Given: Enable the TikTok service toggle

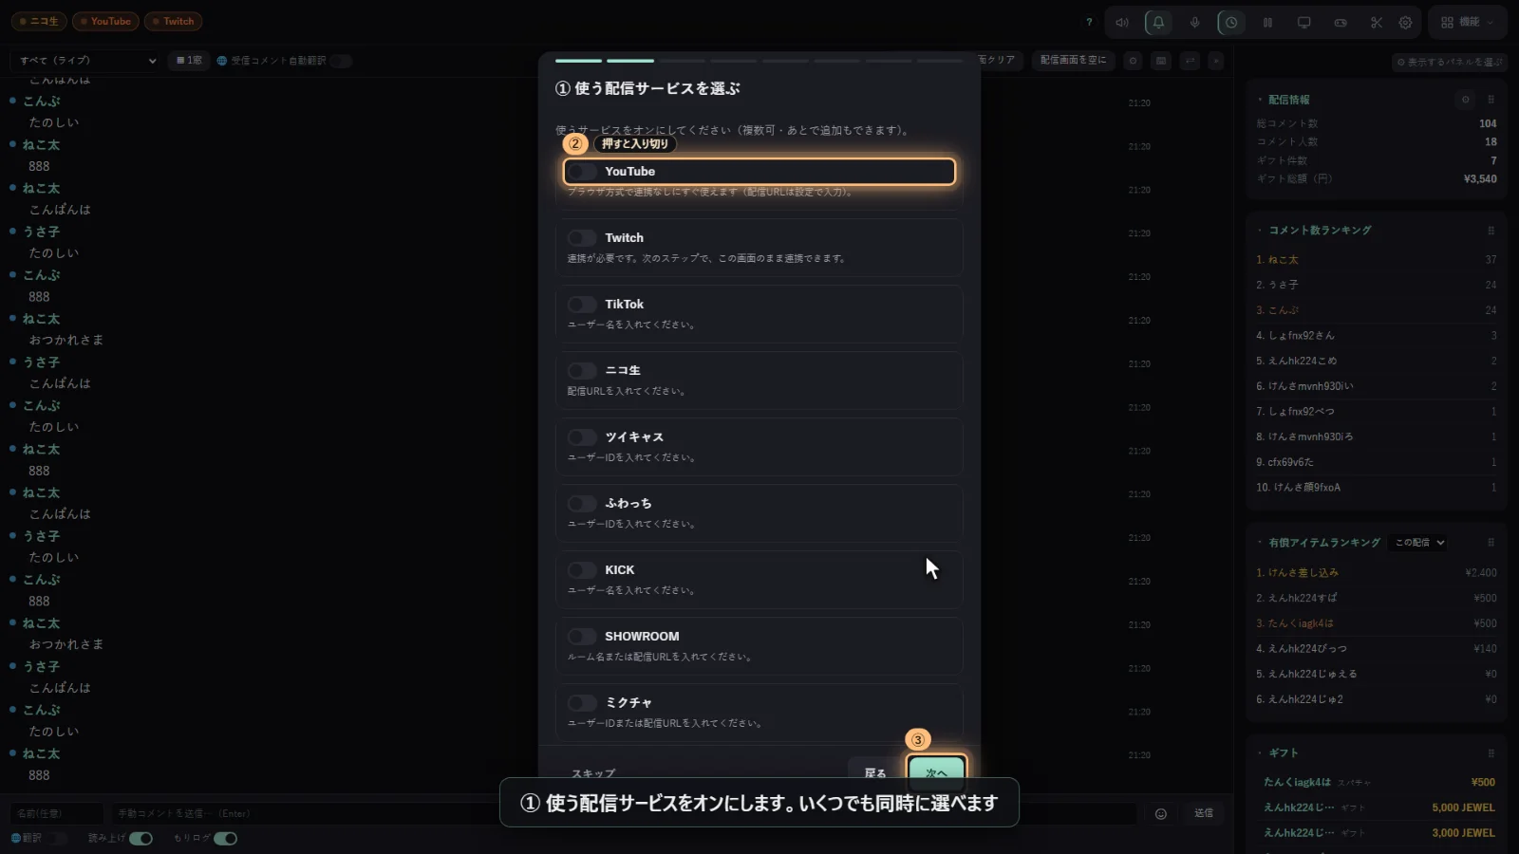Looking at the screenshot, I should (x=582, y=305).
